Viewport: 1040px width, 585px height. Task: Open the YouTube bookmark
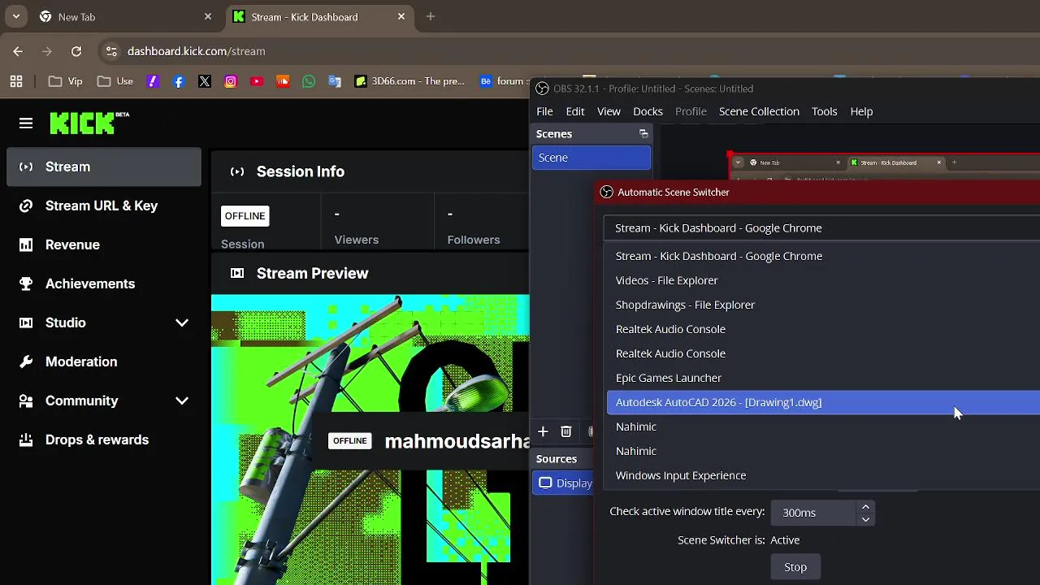pyautogui.click(x=257, y=81)
